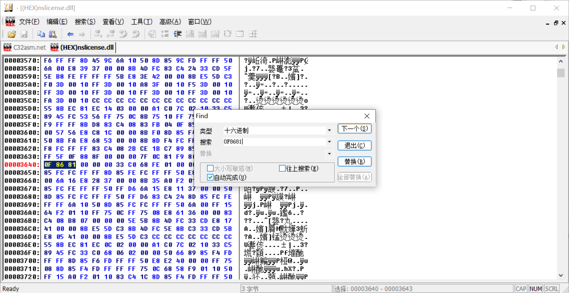Close the Find dialog with its X
Screen dimensions: 569x293
coord(367,116)
